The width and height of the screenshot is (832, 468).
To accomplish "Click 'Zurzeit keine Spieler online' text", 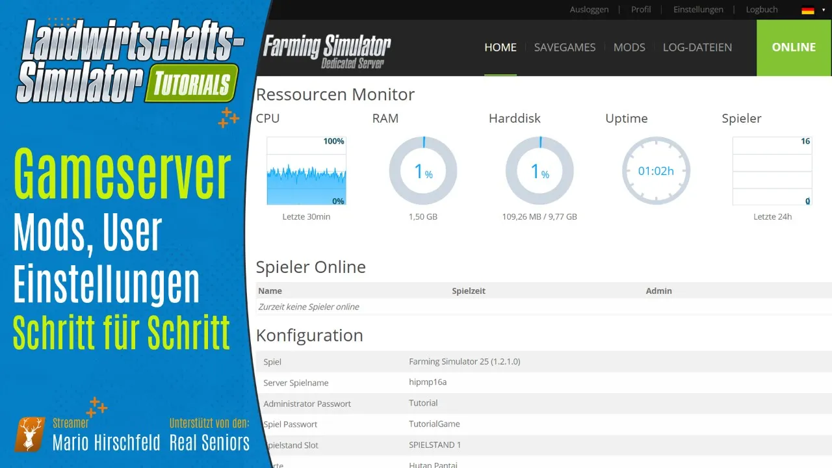I will tap(308, 307).
